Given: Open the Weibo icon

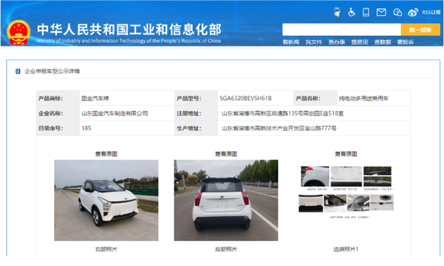Looking at the screenshot, I should 413,12.
